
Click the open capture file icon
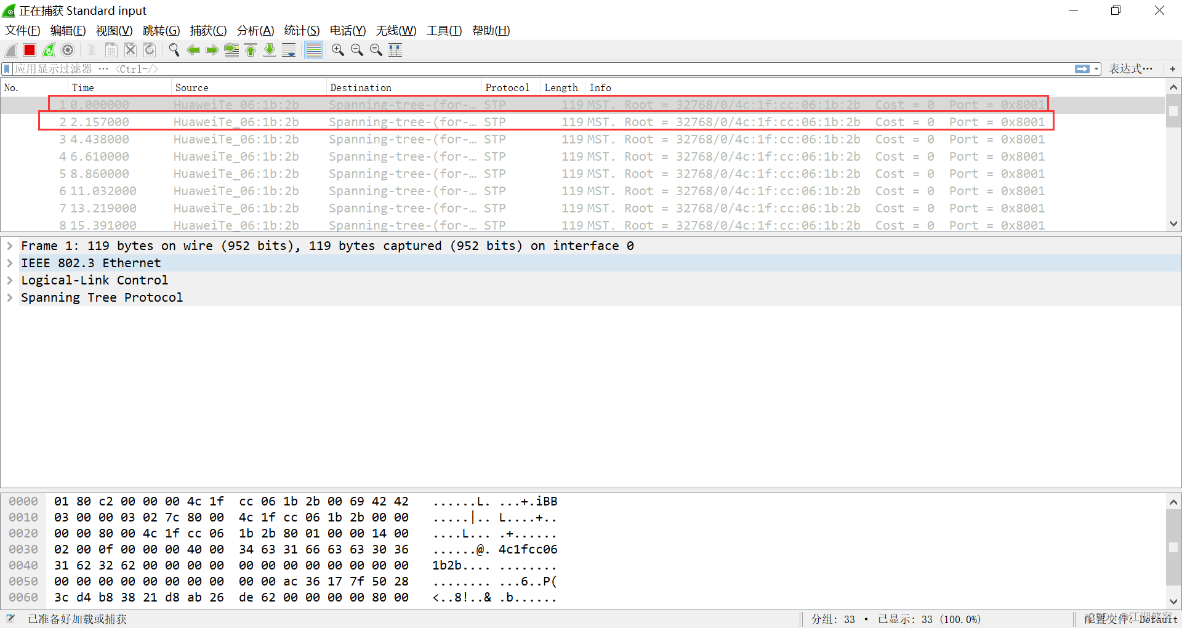92,50
